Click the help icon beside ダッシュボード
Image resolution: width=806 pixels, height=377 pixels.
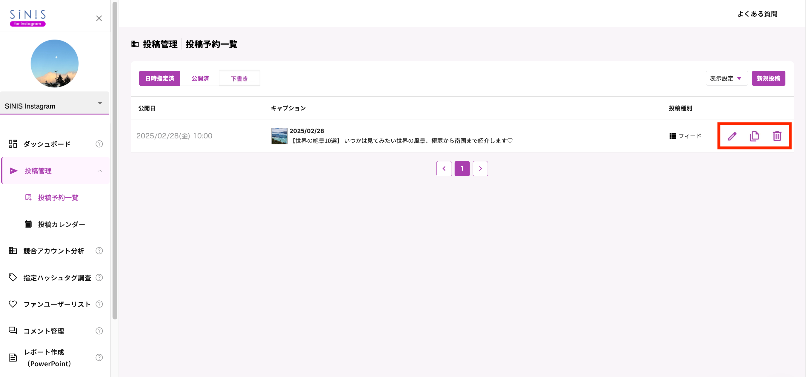(x=99, y=144)
